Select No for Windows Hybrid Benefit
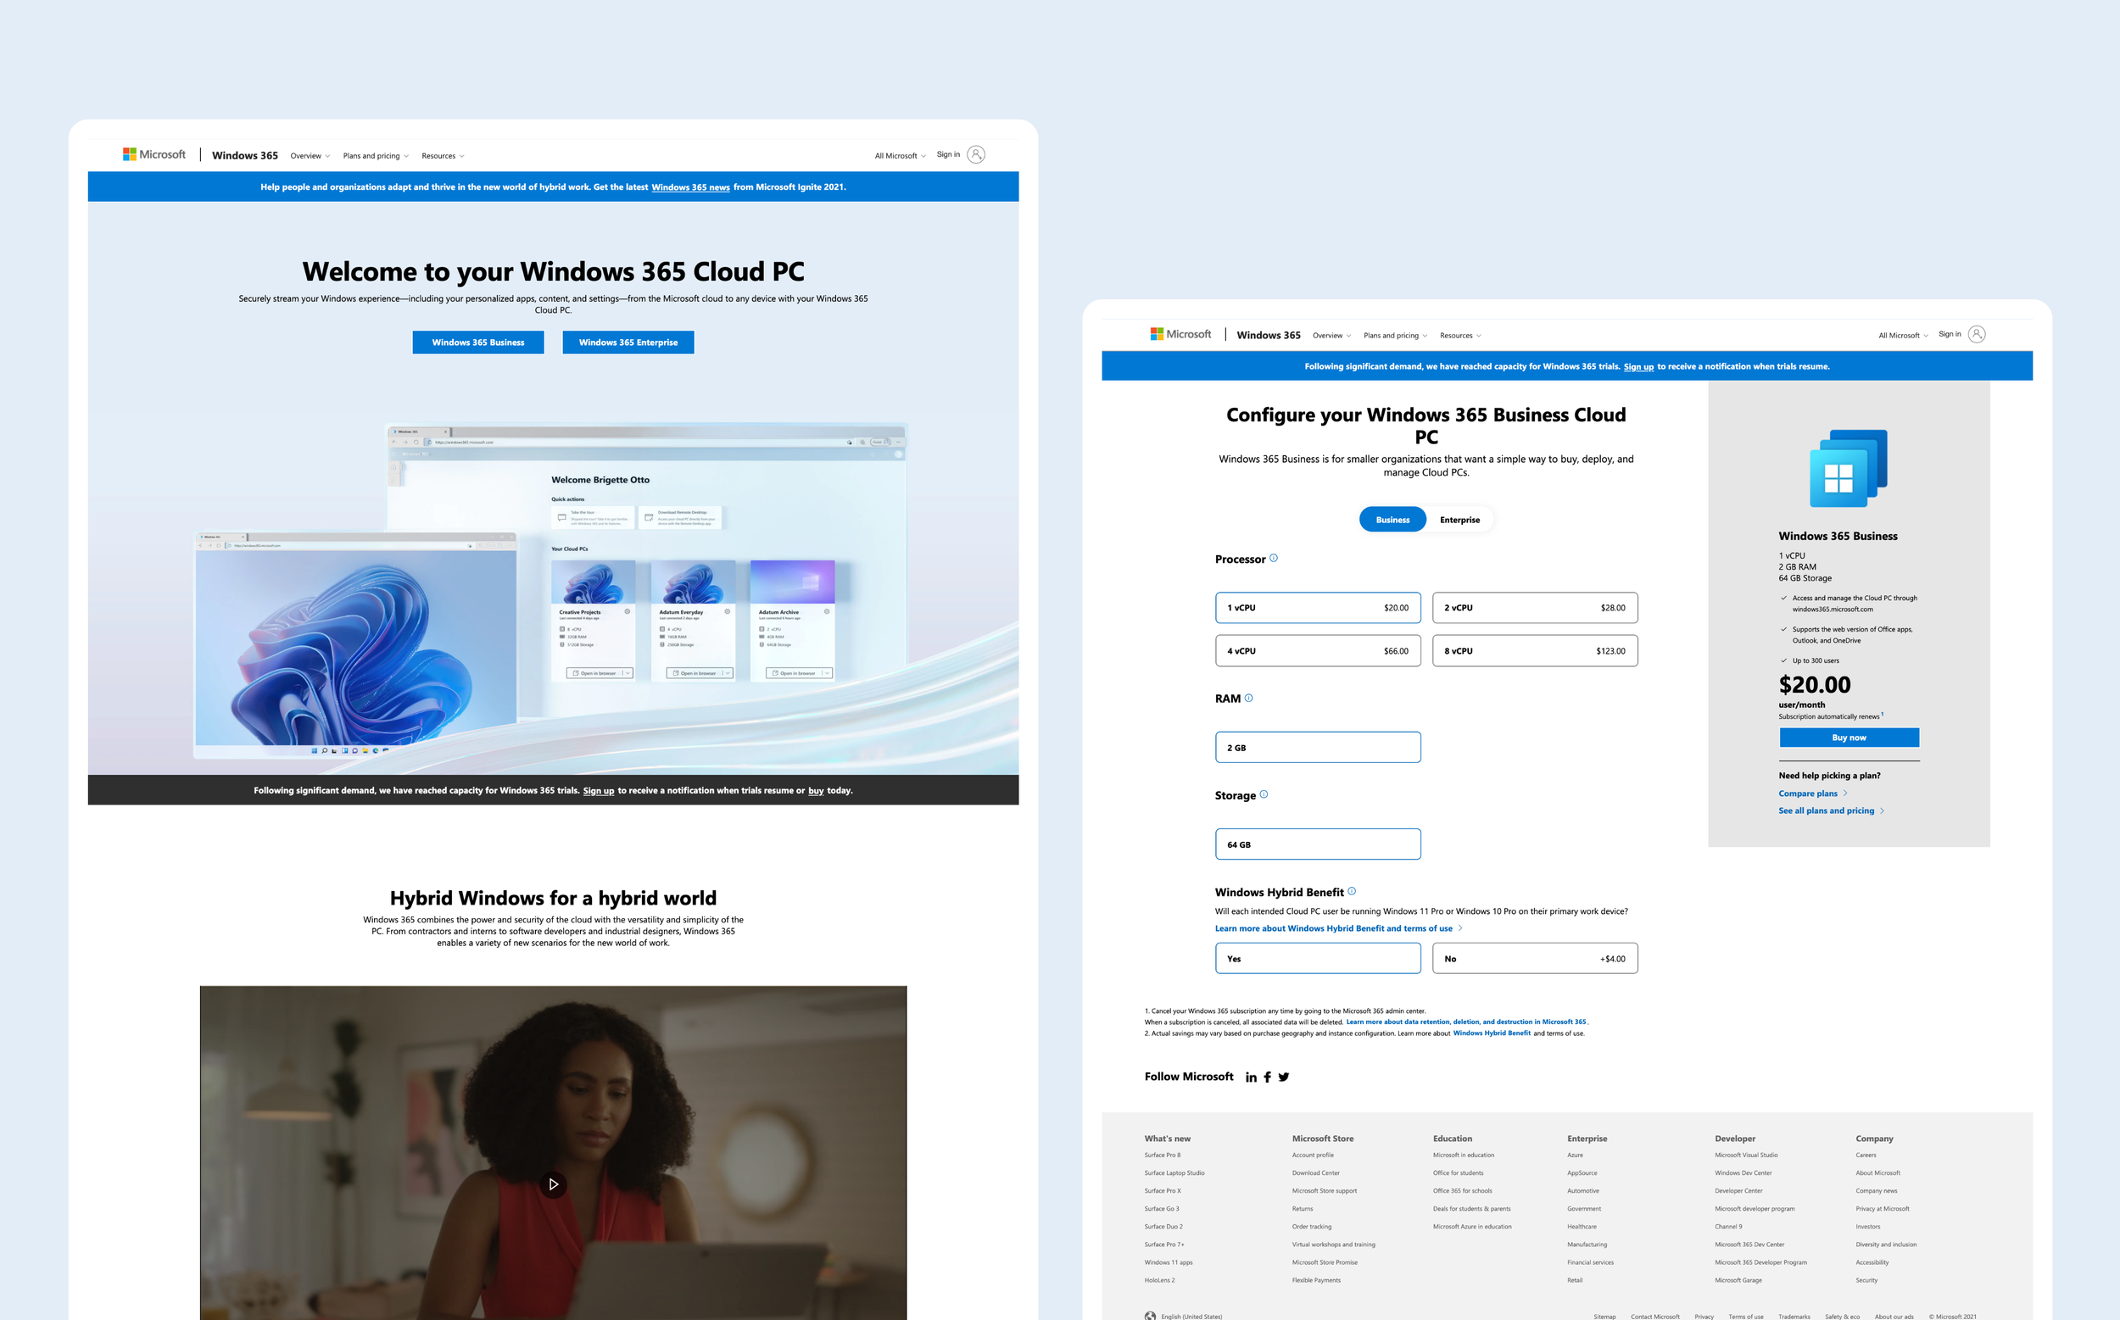Viewport: 2120px width, 1320px height. pos(1534,959)
